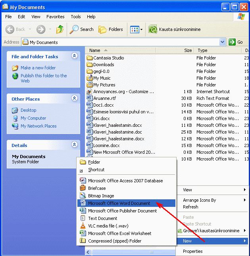Open the Views dropdown arrow in toolbar
250x256 pixels.
point(141,30)
